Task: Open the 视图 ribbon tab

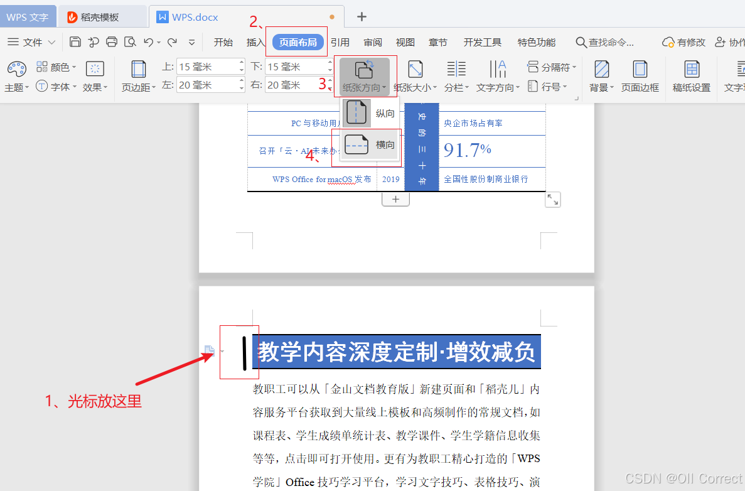Action: pos(405,42)
